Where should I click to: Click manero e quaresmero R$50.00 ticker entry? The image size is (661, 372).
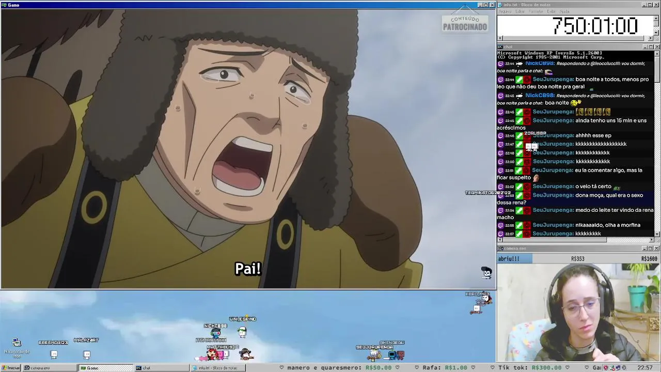point(340,368)
